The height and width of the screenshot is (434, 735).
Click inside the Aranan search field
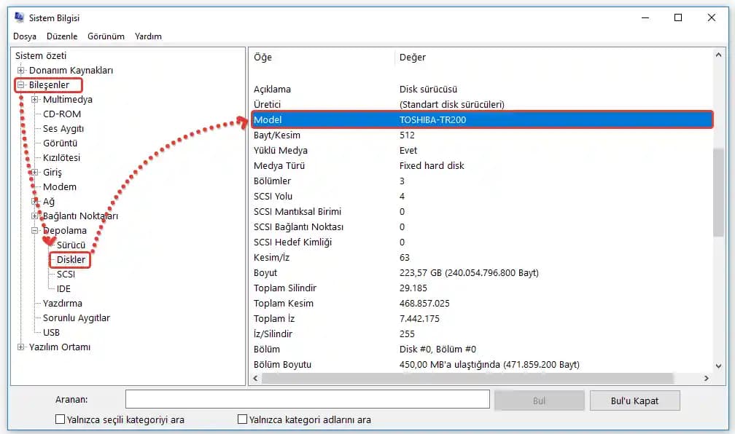coord(307,400)
